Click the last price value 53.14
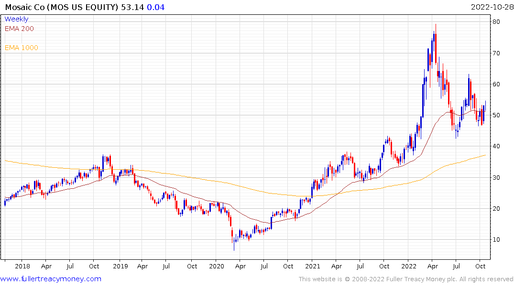Screen dimensions: 514x286 [132, 7]
